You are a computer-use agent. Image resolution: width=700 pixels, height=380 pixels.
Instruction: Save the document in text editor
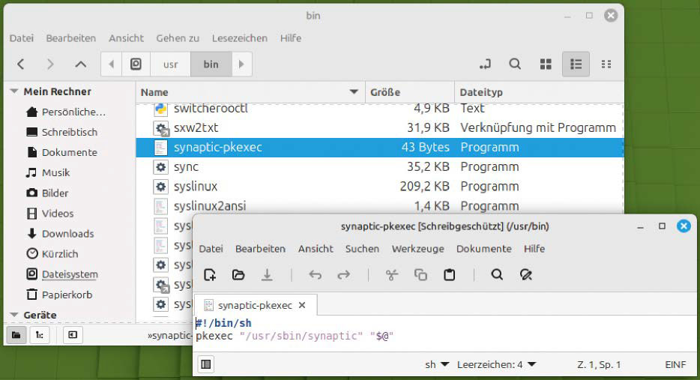[x=267, y=274]
